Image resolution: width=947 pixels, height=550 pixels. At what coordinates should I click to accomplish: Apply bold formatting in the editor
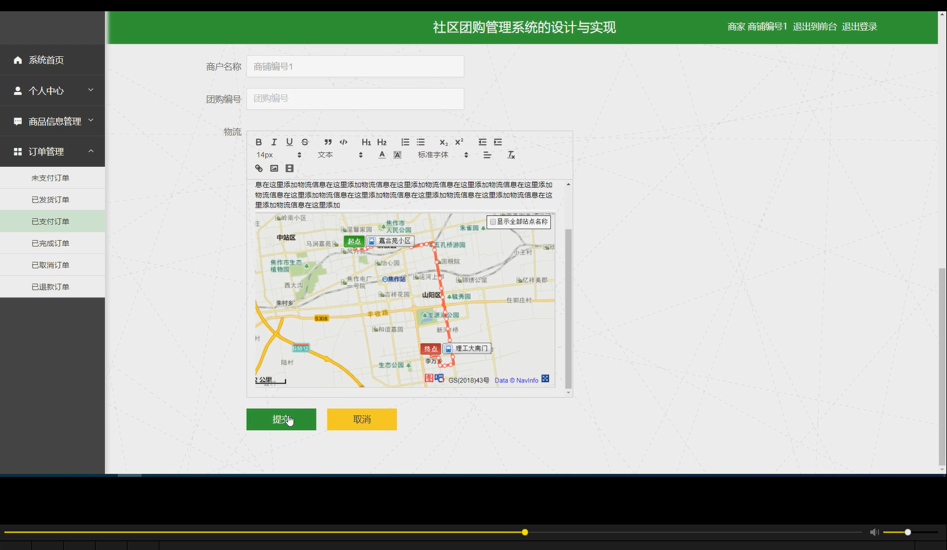259,142
